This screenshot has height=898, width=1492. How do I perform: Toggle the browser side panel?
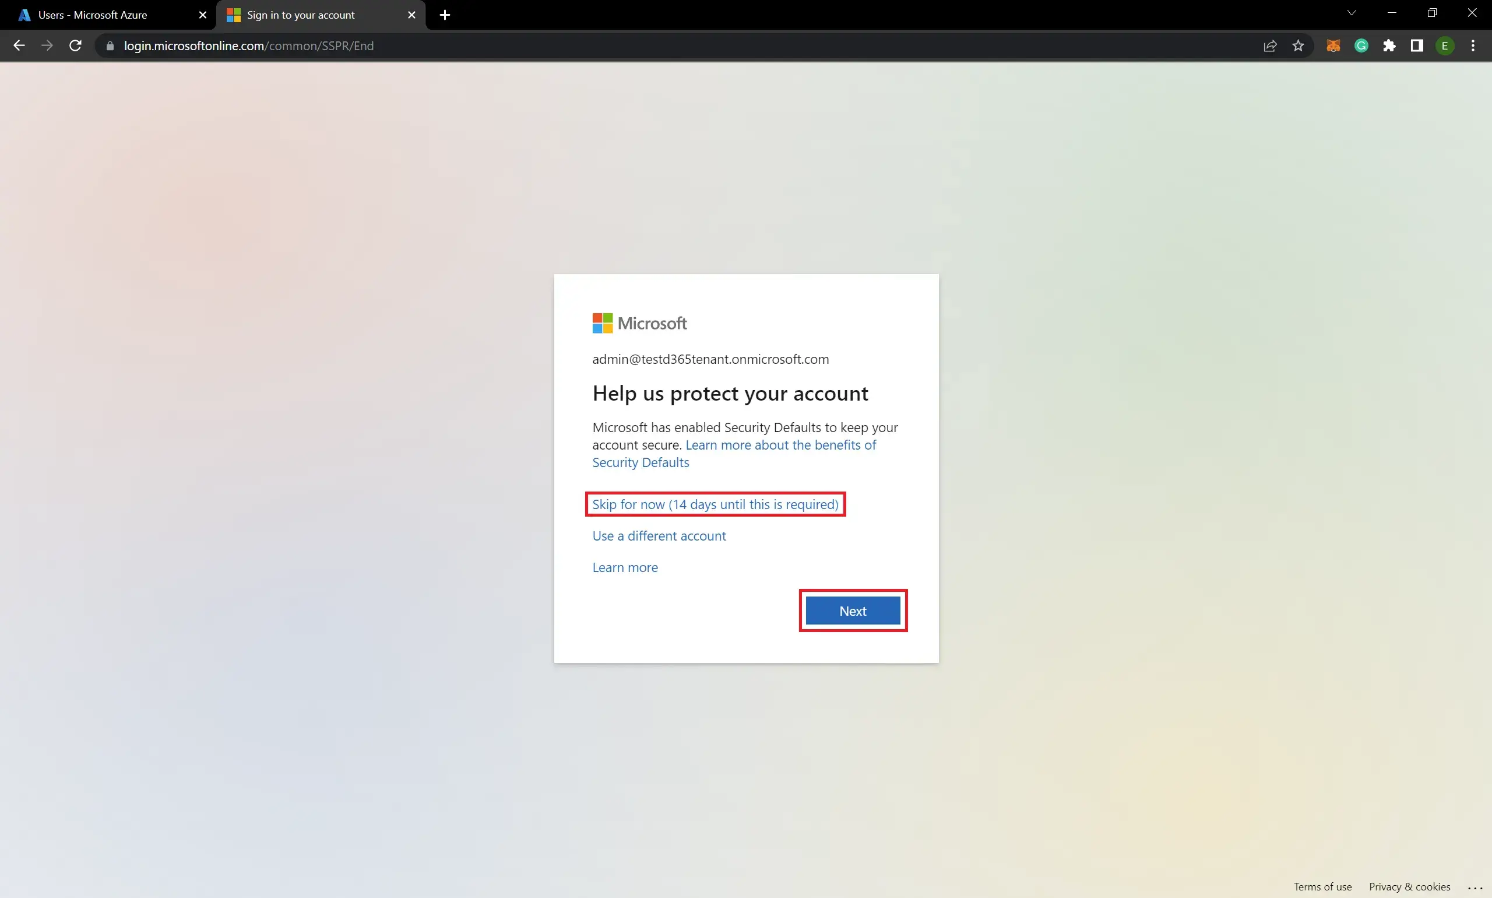[x=1417, y=46]
